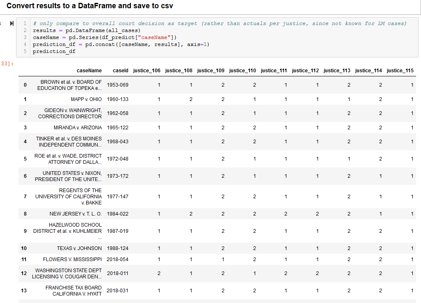The height and width of the screenshot is (303, 421).
Task: Select the justice_106 column header
Action: pyautogui.click(x=146, y=70)
